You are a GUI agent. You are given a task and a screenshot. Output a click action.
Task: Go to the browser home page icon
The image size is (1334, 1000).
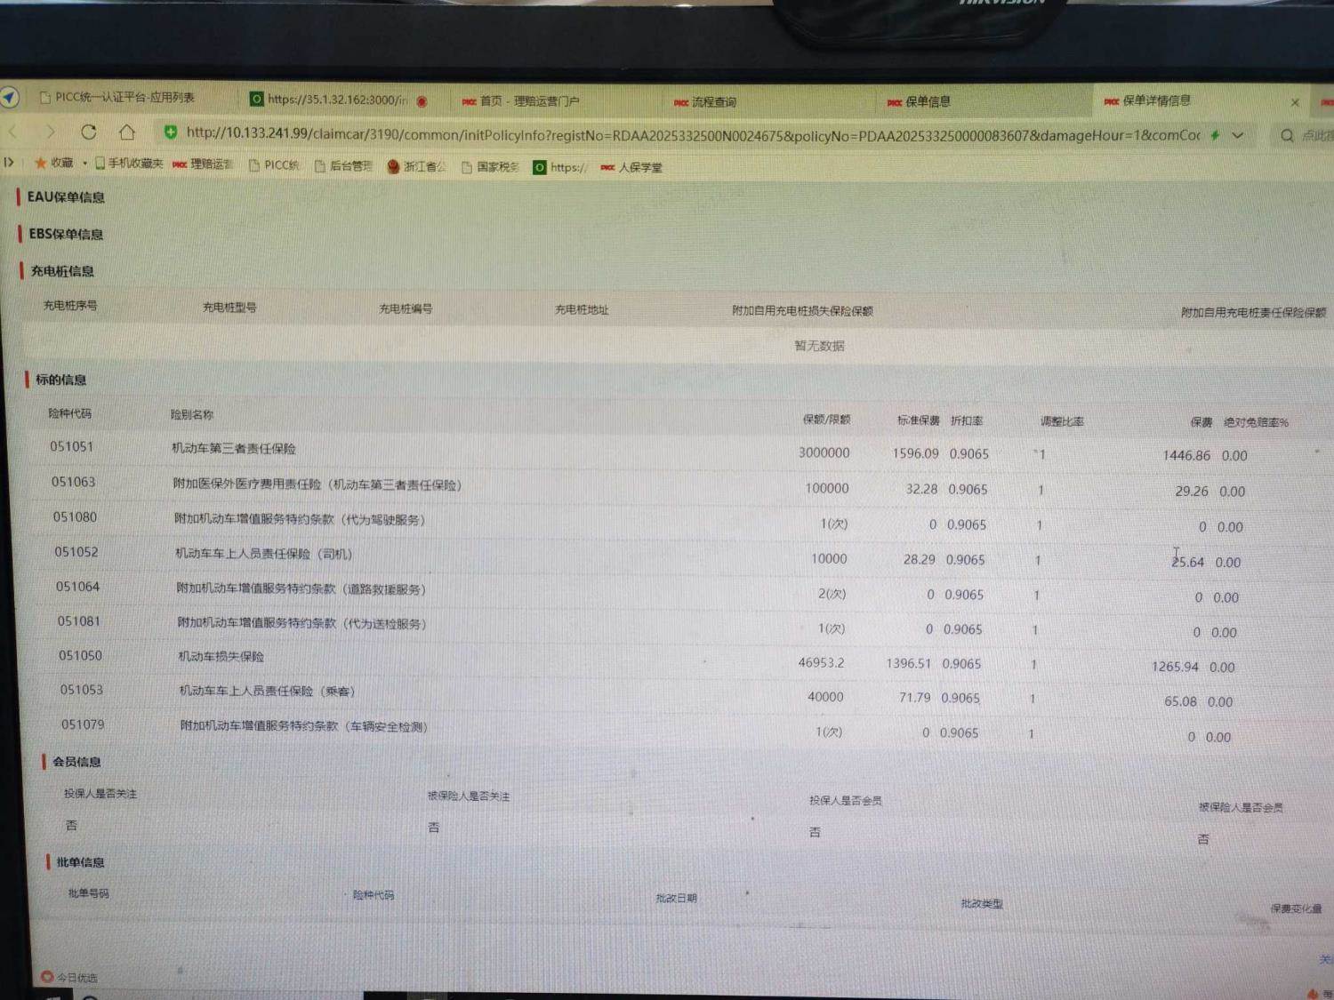click(x=127, y=132)
